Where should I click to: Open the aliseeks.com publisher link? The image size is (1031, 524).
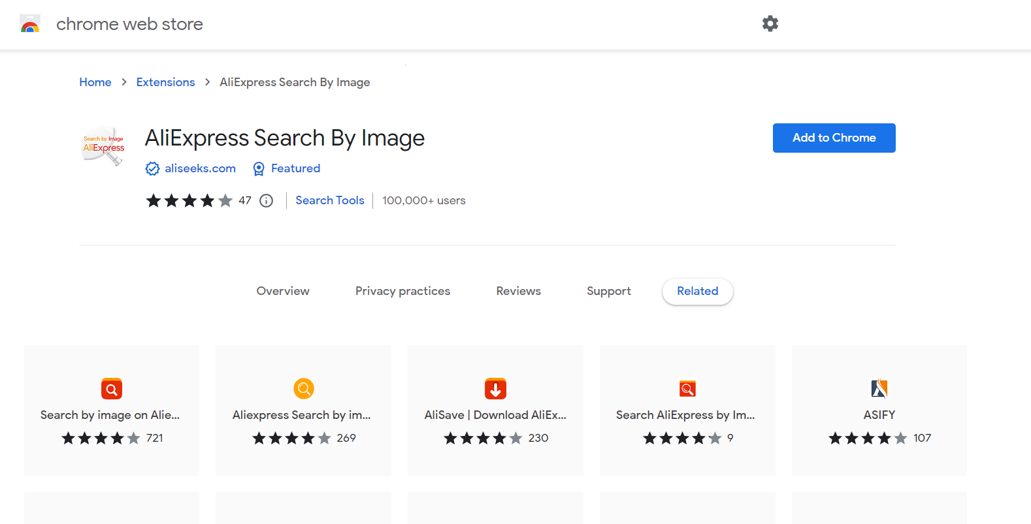coord(200,168)
